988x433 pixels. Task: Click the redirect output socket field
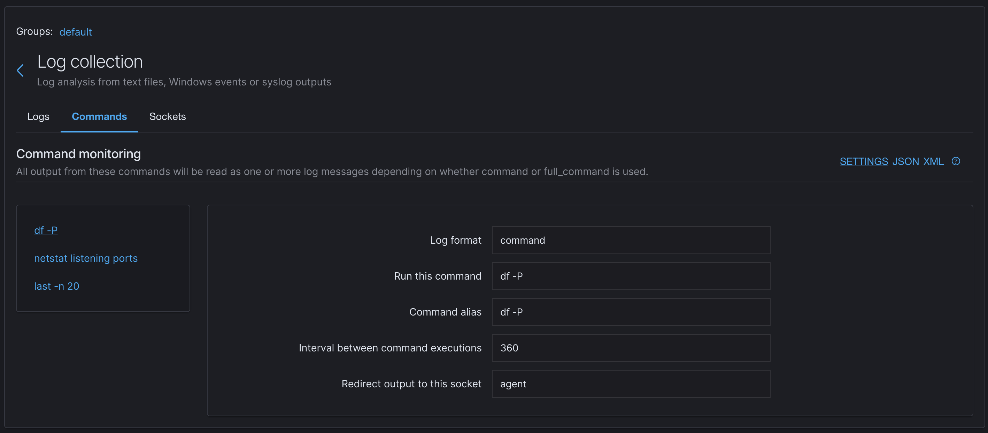tap(631, 383)
